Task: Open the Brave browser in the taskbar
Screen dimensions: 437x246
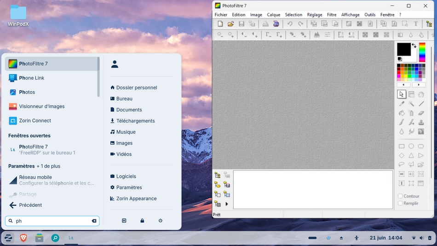Action: tap(23, 238)
